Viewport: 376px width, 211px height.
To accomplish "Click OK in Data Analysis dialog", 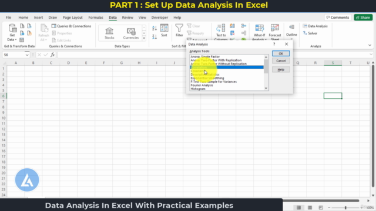I will pos(281,53).
